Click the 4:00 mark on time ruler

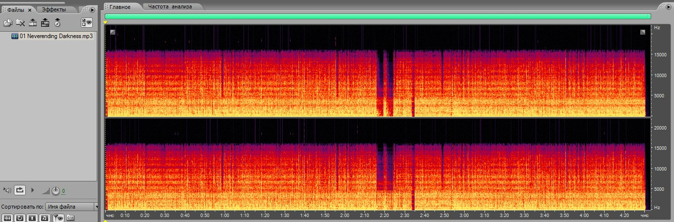click(584, 216)
